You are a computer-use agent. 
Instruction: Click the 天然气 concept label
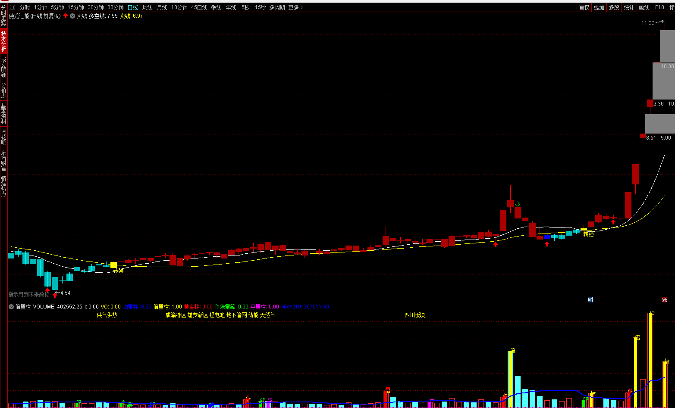click(268, 315)
